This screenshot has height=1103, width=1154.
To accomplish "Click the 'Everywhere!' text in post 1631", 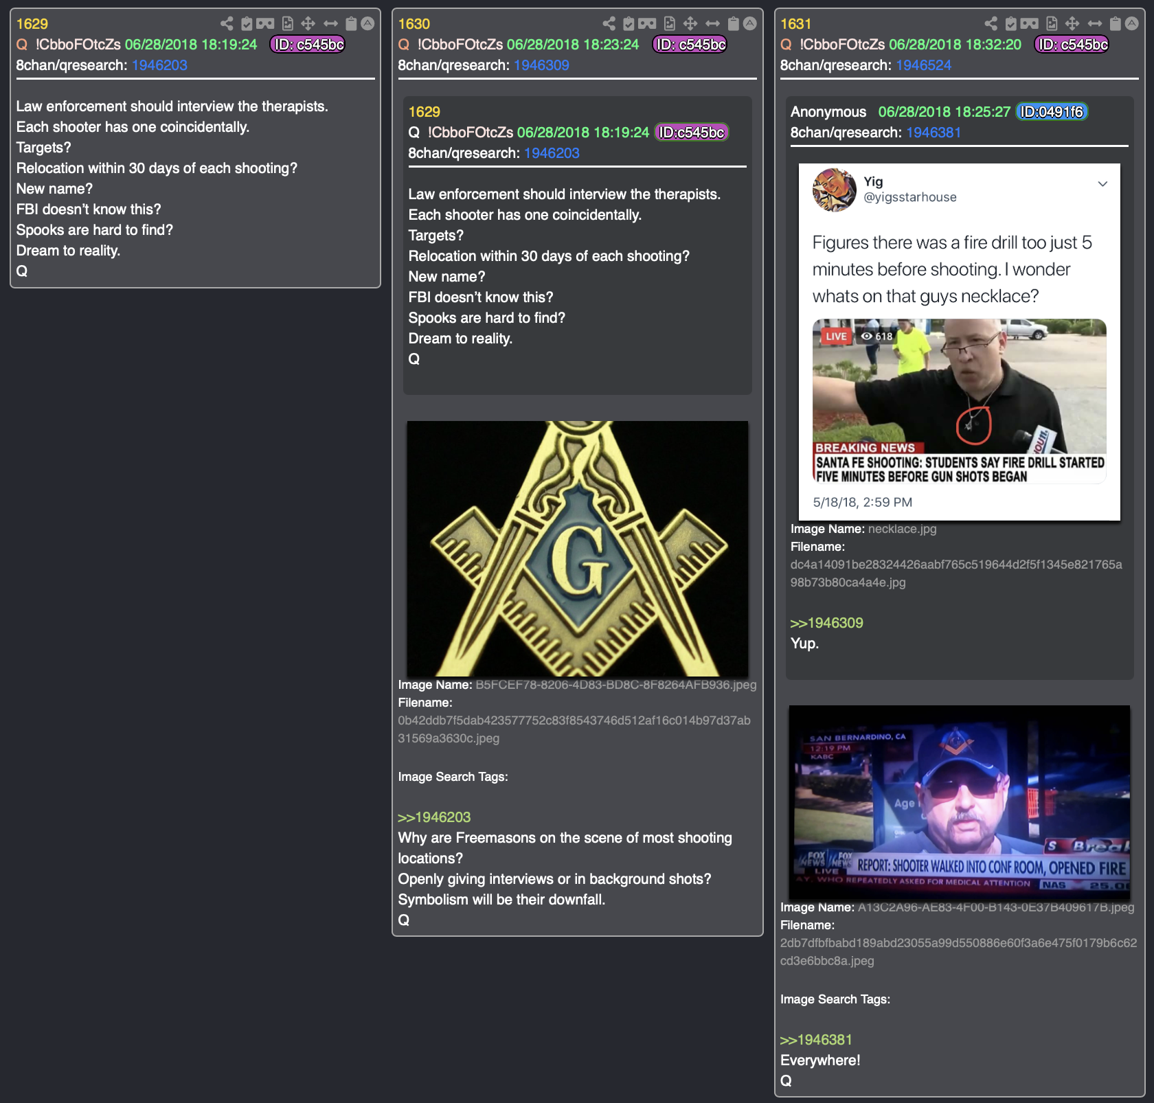I will [x=820, y=1060].
